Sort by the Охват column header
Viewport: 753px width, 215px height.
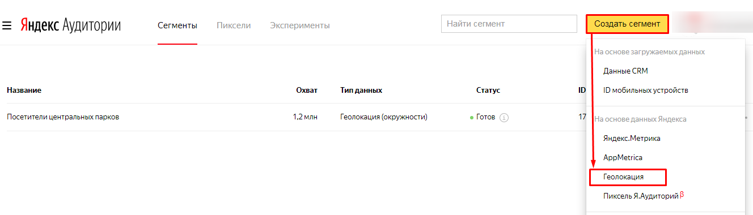click(x=307, y=90)
